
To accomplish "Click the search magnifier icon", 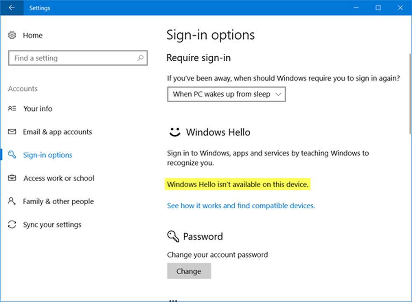I will [140, 58].
